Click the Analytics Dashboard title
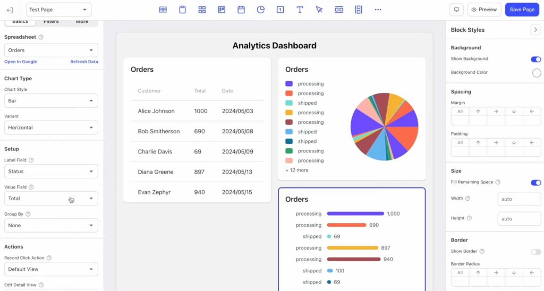This screenshot has height=291, width=544. coord(275,46)
